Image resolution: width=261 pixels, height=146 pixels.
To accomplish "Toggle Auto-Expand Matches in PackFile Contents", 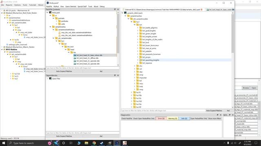I will click(x=64, y=71).
